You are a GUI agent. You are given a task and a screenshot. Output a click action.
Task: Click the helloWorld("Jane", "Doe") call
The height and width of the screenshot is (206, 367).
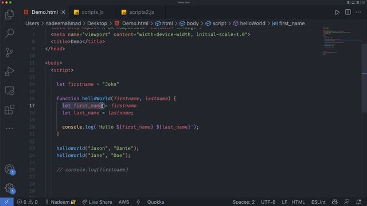coord(93,155)
